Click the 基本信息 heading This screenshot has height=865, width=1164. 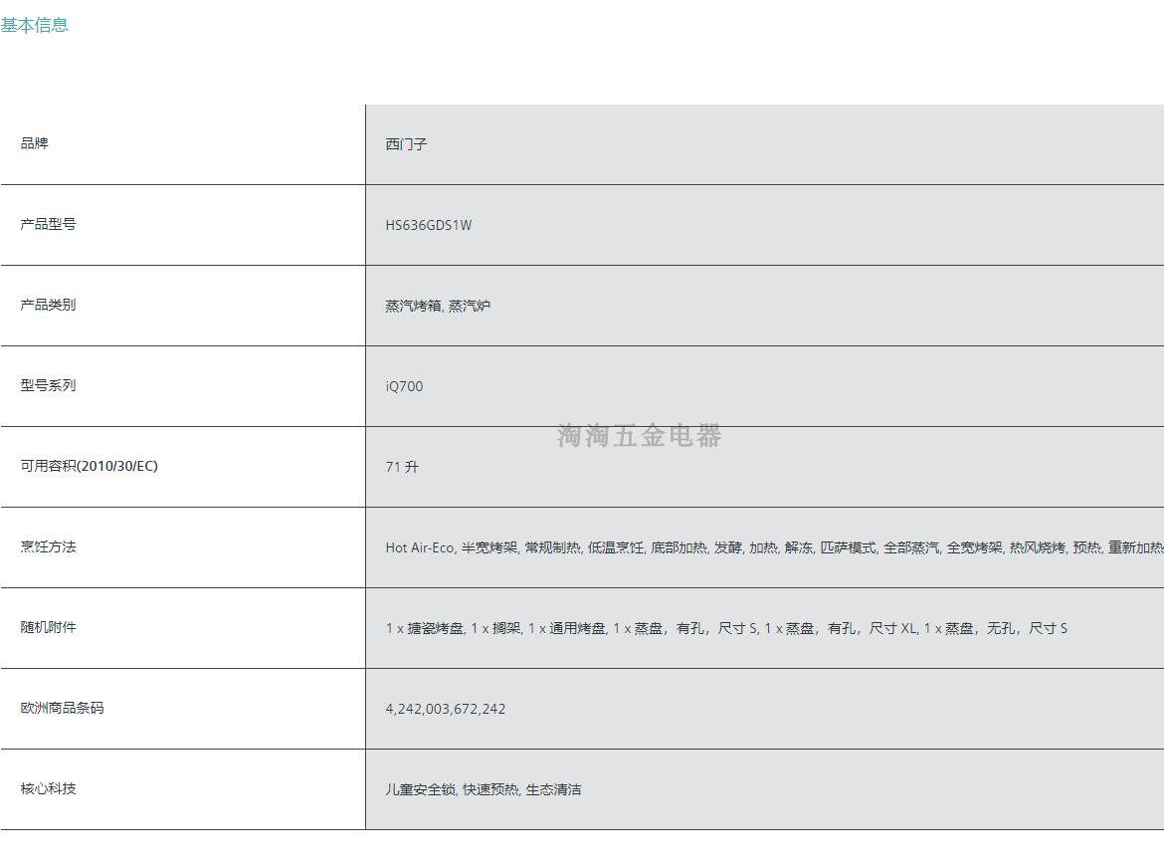(34, 25)
